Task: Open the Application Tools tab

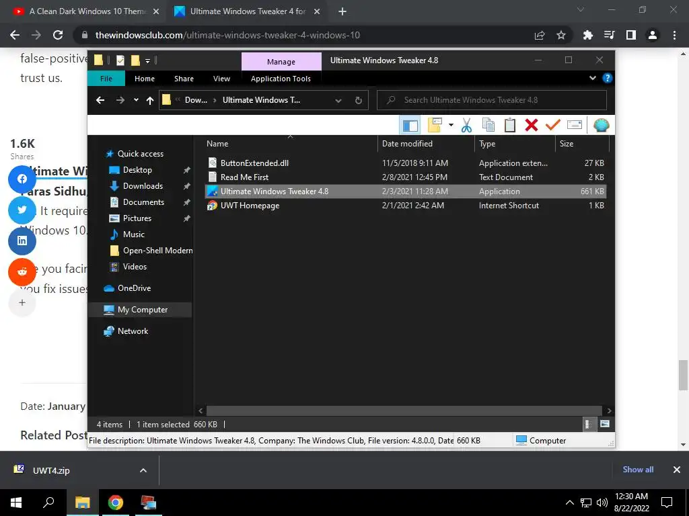Action: pos(281,79)
